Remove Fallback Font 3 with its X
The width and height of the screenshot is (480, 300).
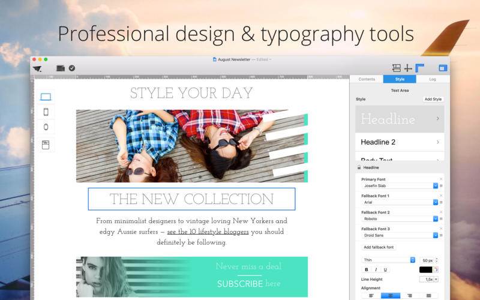point(441,229)
